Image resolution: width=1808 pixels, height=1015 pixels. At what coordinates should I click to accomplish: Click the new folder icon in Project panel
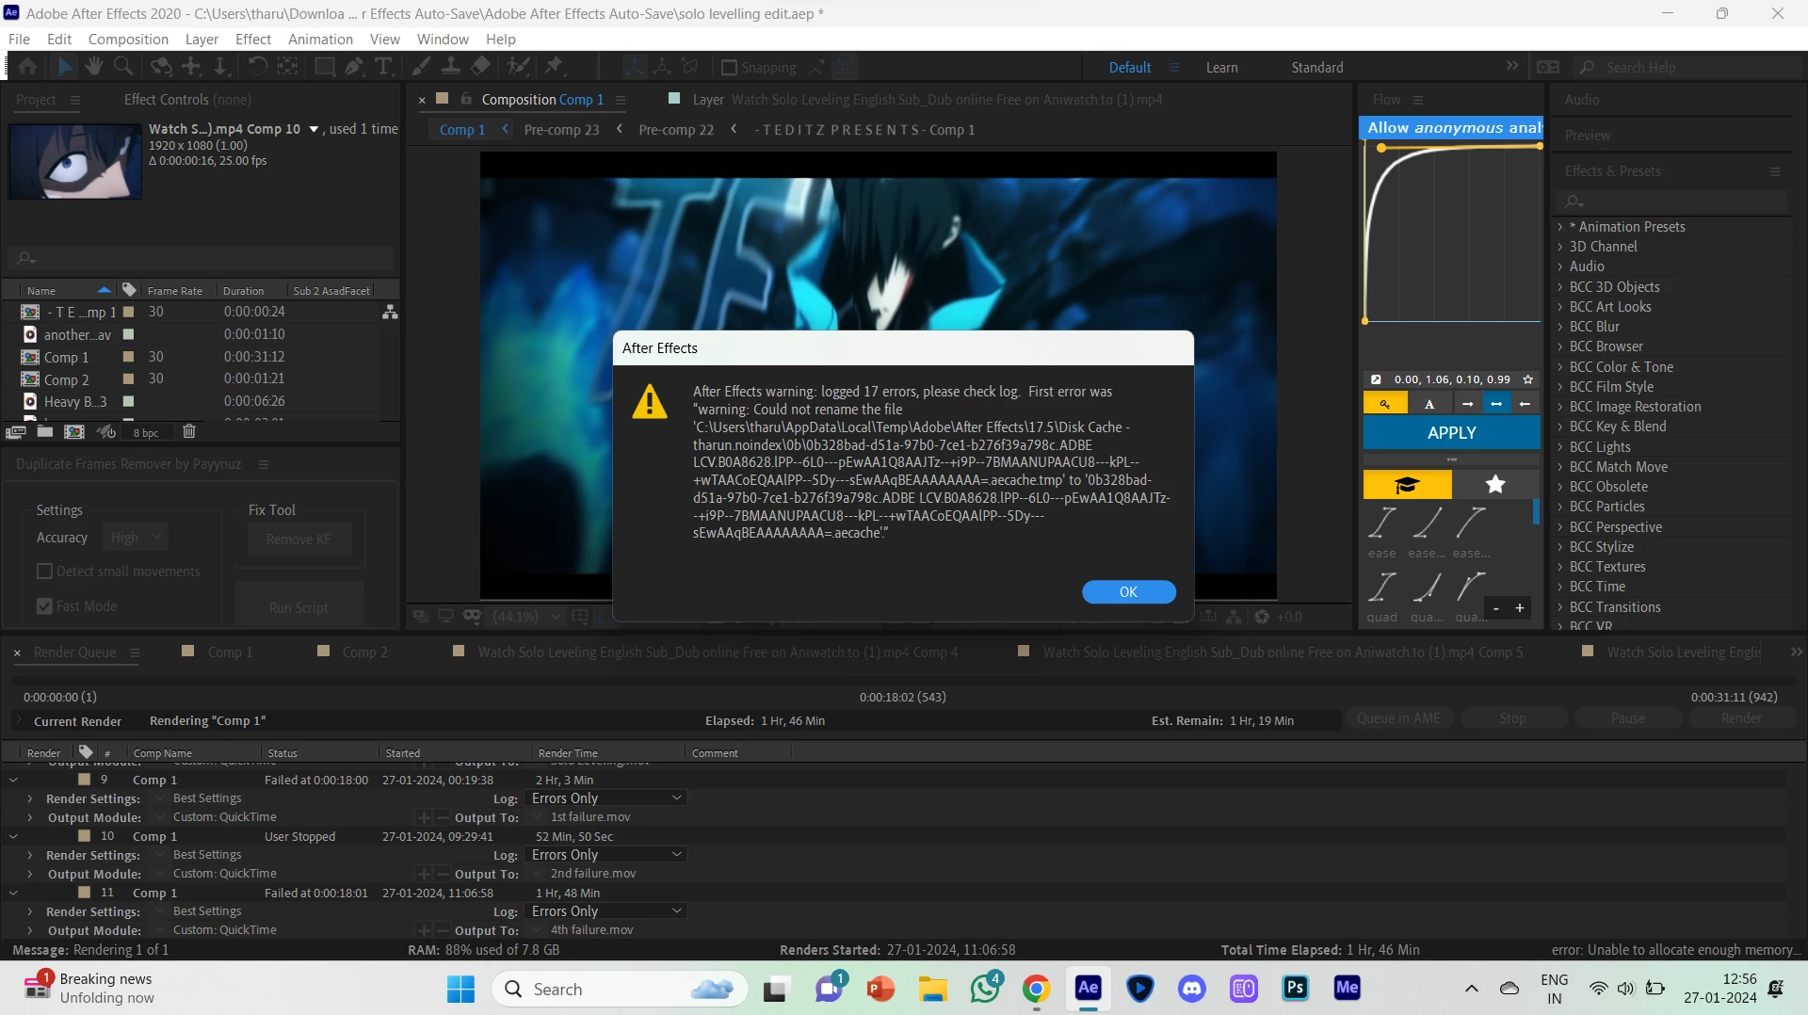[45, 432]
